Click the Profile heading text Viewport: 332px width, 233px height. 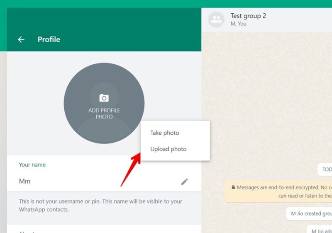point(49,39)
